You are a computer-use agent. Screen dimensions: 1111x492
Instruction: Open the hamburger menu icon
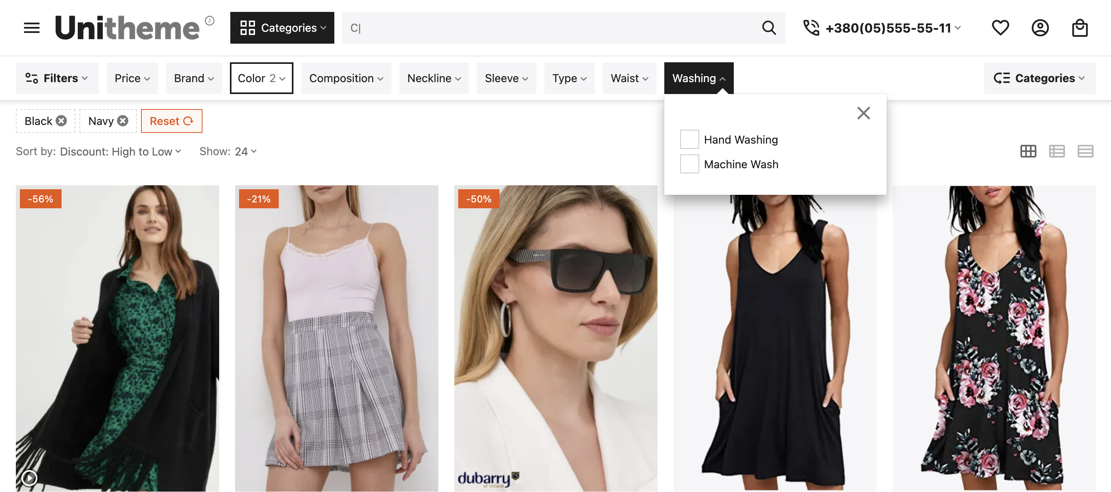point(31,28)
